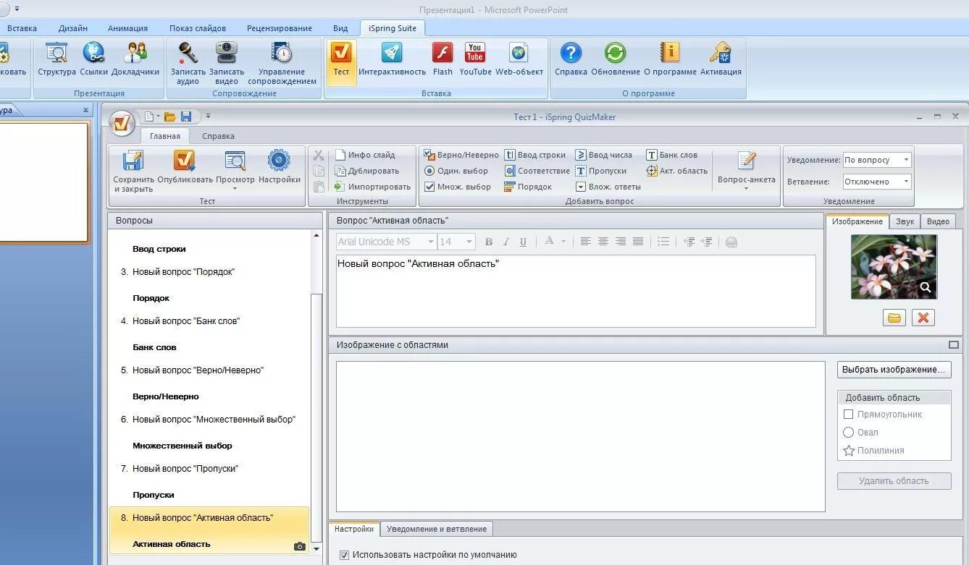
Task: Toggle Использовать настройки по умолчанию checkbox
Action: click(344, 556)
